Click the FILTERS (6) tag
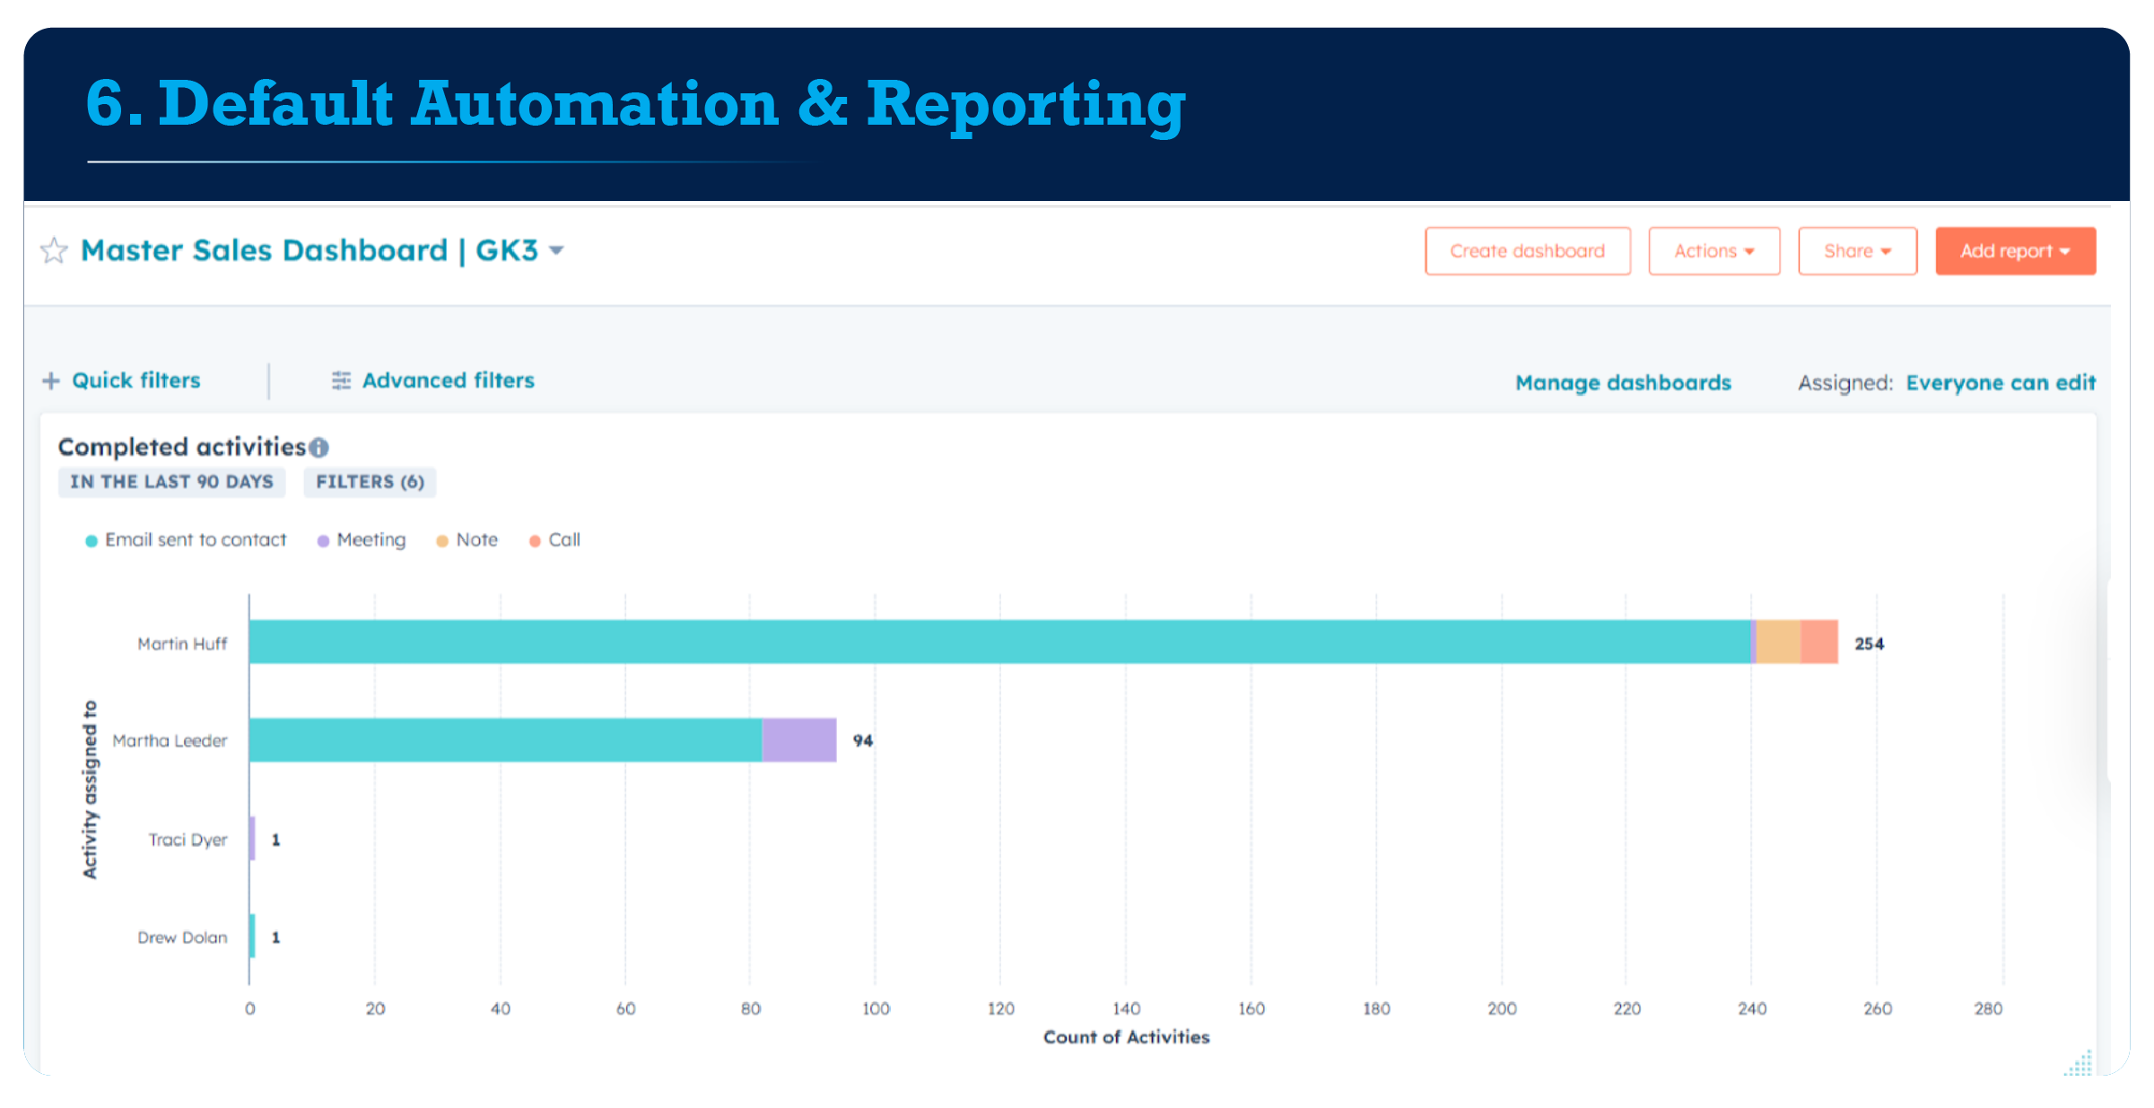2154x1108 pixels. 370,482
